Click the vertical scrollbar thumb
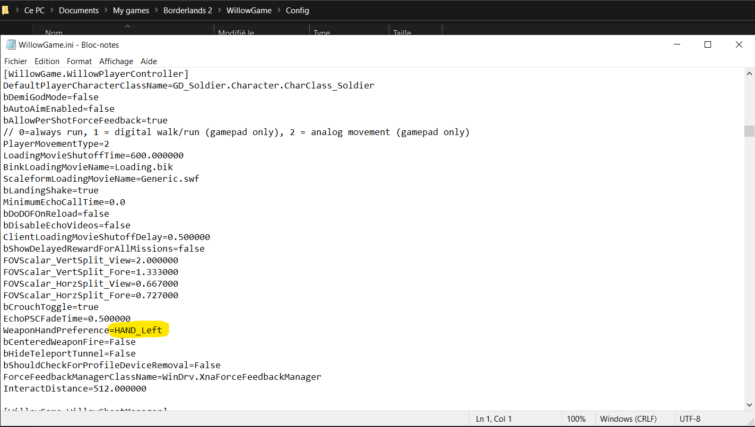Viewport: 755px width, 427px height. coord(749,131)
